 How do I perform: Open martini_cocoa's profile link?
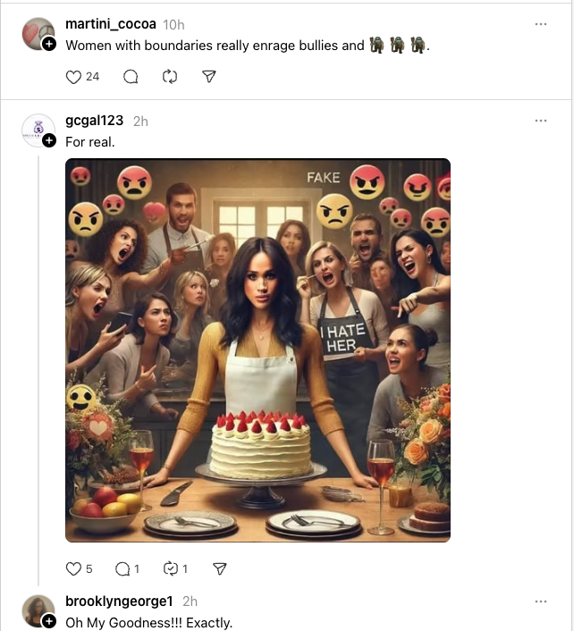[112, 24]
